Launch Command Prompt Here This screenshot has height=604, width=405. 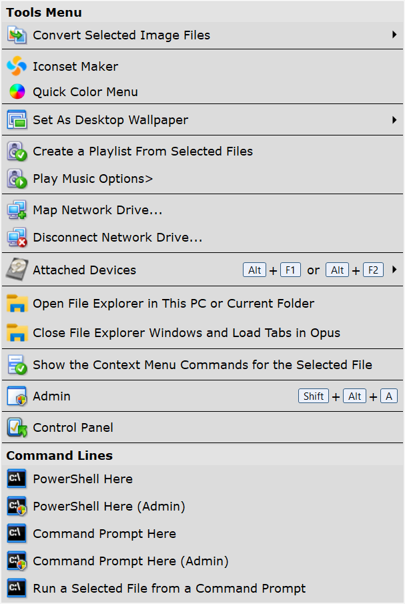tap(104, 534)
